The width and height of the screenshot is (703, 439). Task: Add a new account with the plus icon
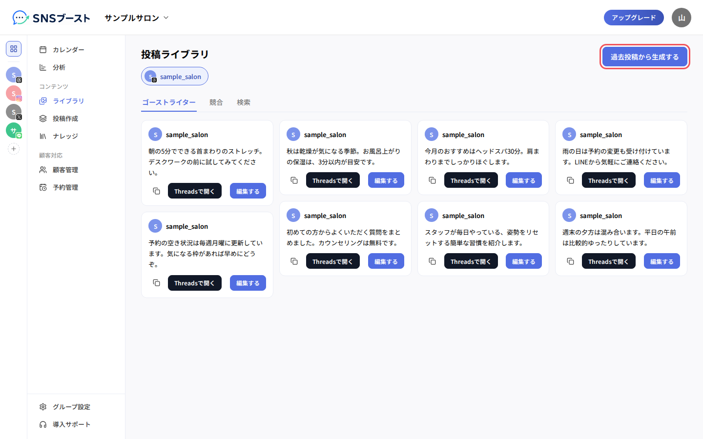pos(14,149)
